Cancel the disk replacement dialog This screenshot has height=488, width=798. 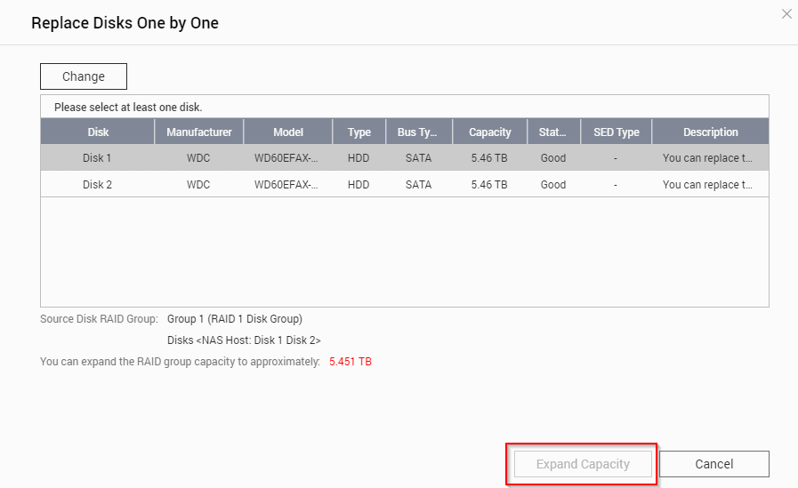pyautogui.click(x=714, y=464)
